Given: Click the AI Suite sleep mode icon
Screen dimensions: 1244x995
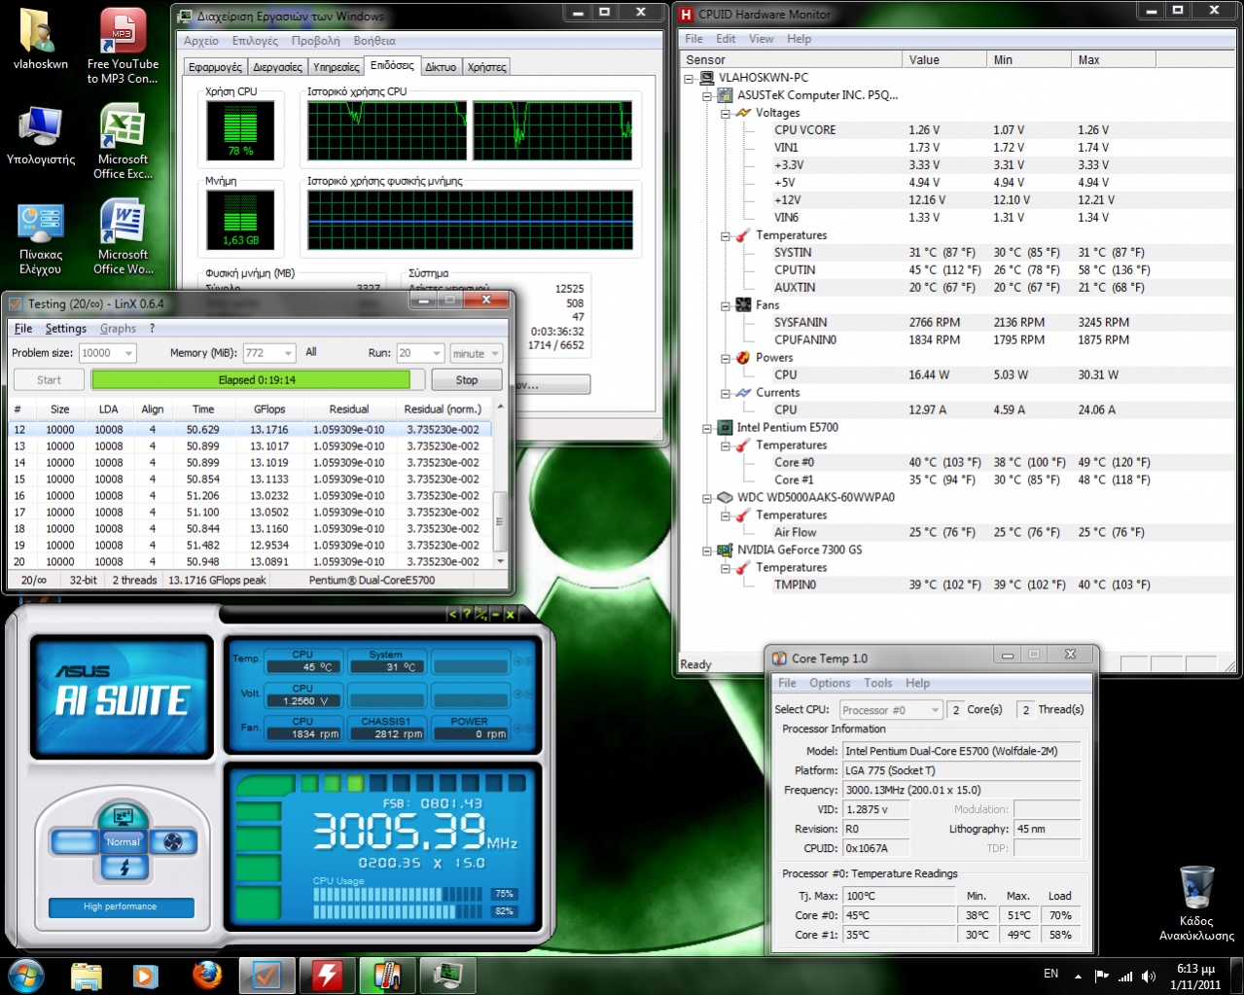Looking at the screenshot, I should tap(124, 815).
